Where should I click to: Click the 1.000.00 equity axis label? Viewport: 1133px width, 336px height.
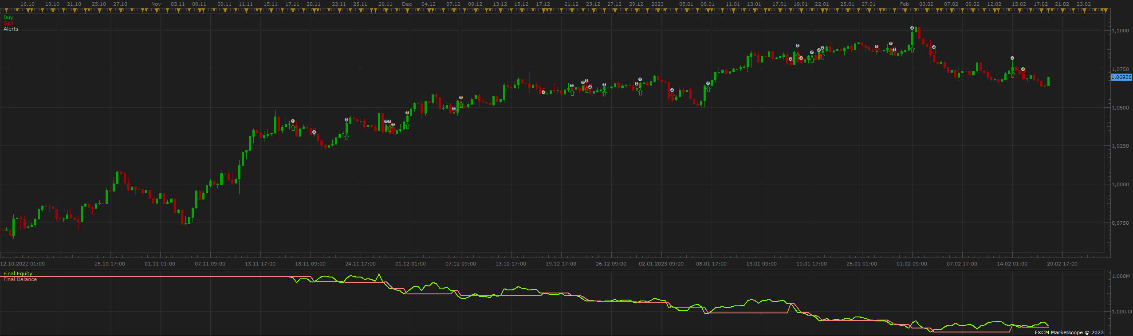1122,312
